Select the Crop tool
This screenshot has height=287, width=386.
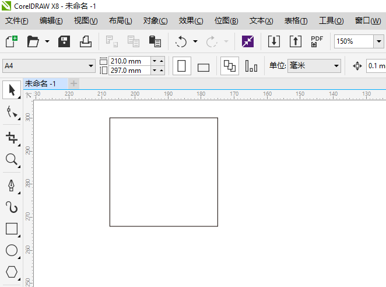tap(12, 138)
